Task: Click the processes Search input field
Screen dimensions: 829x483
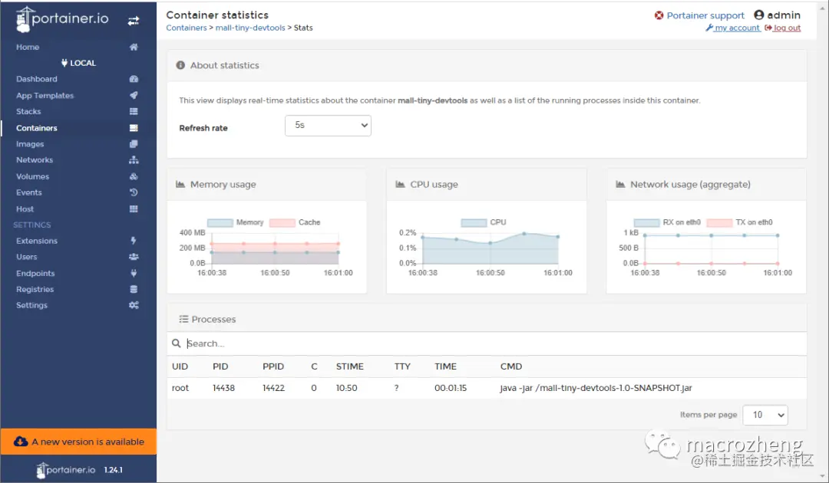Action: point(494,343)
